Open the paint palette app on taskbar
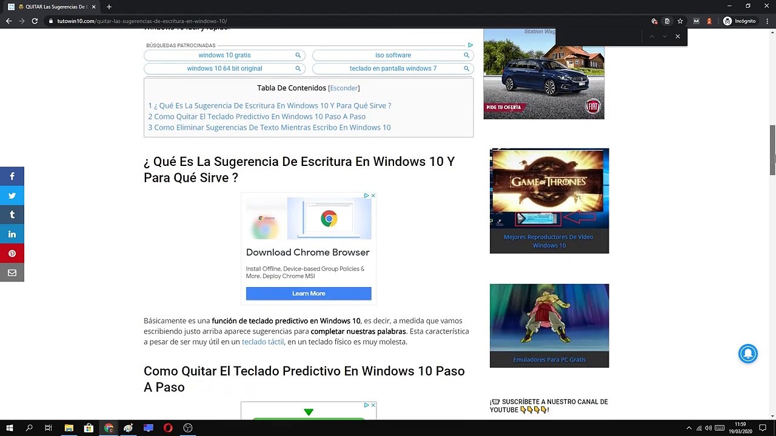Image resolution: width=776 pixels, height=436 pixels. [x=129, y=428]
